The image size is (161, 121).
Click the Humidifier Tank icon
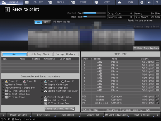[x=45, y=100]
